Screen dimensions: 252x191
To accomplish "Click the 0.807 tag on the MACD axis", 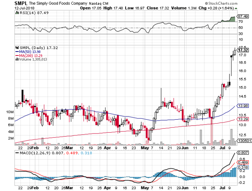I will point(243,152).
